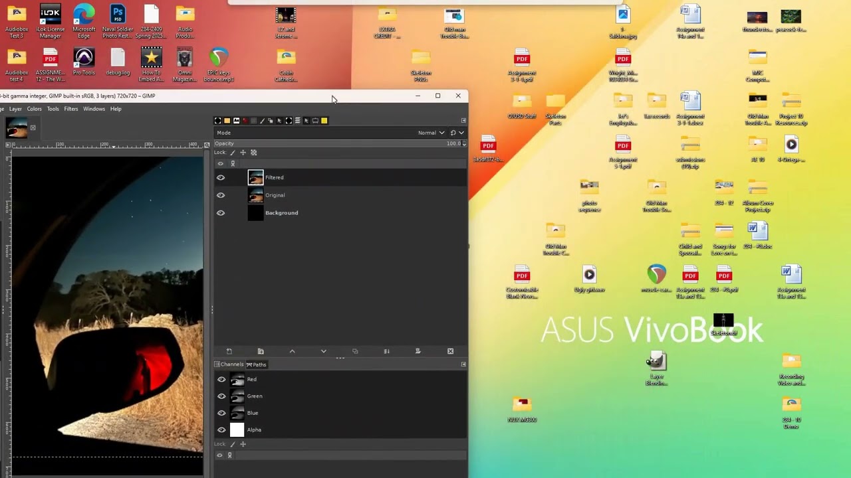Select the Audiobox test 4 folder
This screenshot has height=478, width=851.
pos(17,65)
